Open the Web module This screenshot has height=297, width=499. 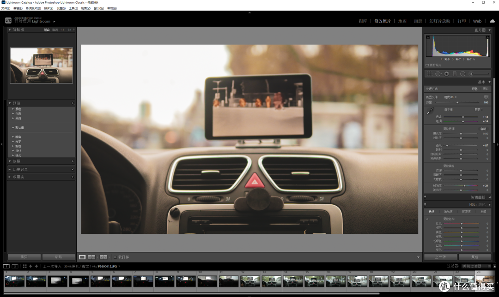(477, 21)
